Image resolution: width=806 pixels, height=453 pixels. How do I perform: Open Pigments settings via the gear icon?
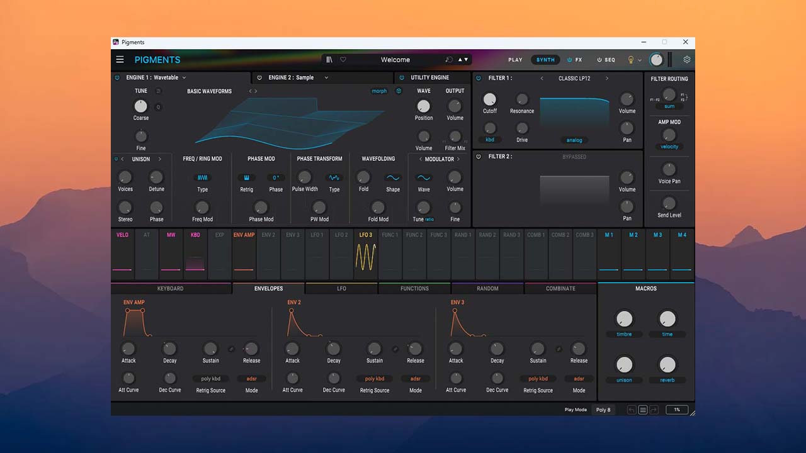[687, 59]
